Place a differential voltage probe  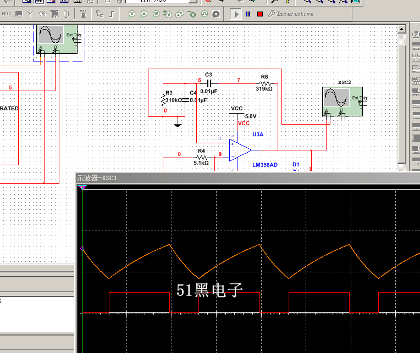coord(168,14)
